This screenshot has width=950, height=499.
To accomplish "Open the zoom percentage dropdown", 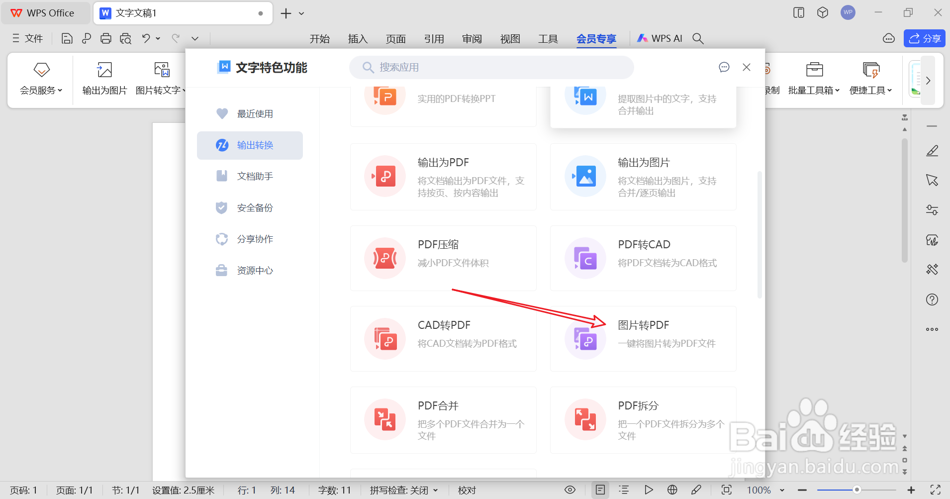I will [x=782, y=490].
